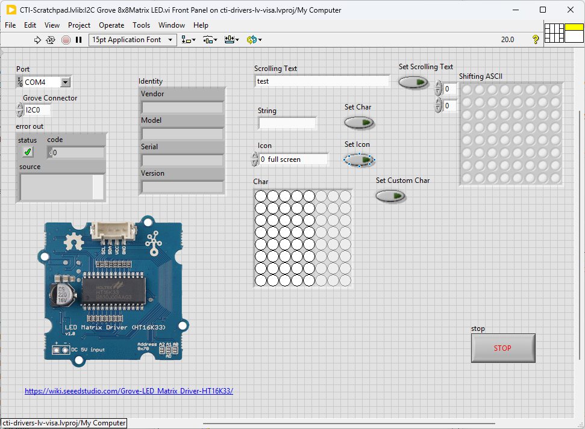
Task: Open the Icon '0 full screen' ring selector
Action: (293, 159)
